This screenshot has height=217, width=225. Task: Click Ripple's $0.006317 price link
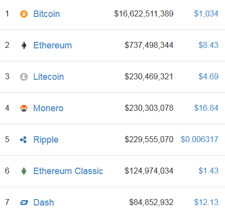pyautogui.click(x=200, y=139)
